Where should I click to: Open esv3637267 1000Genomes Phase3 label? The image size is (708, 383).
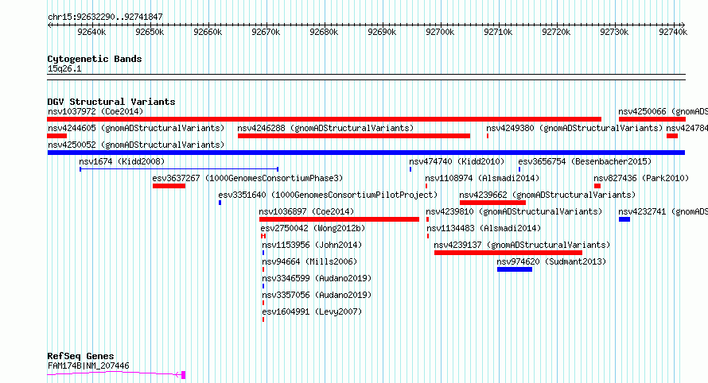[248, 178]
